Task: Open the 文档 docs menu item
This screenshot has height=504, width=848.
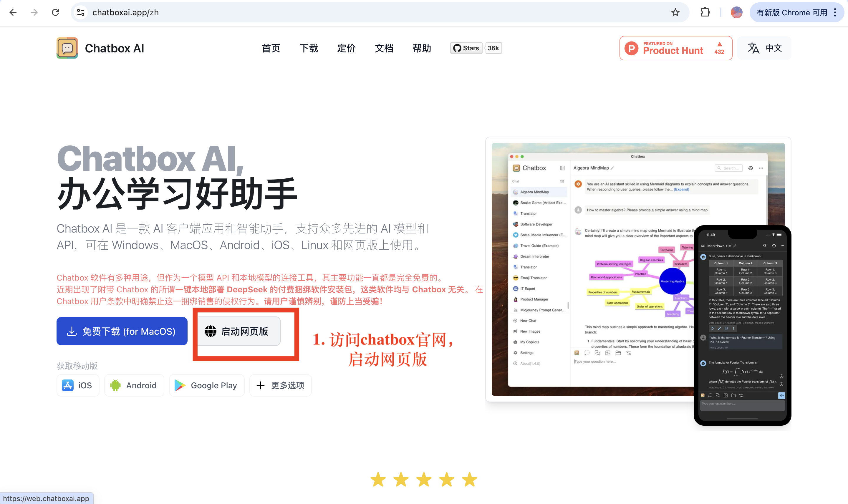Action: (x=384, y=48)
